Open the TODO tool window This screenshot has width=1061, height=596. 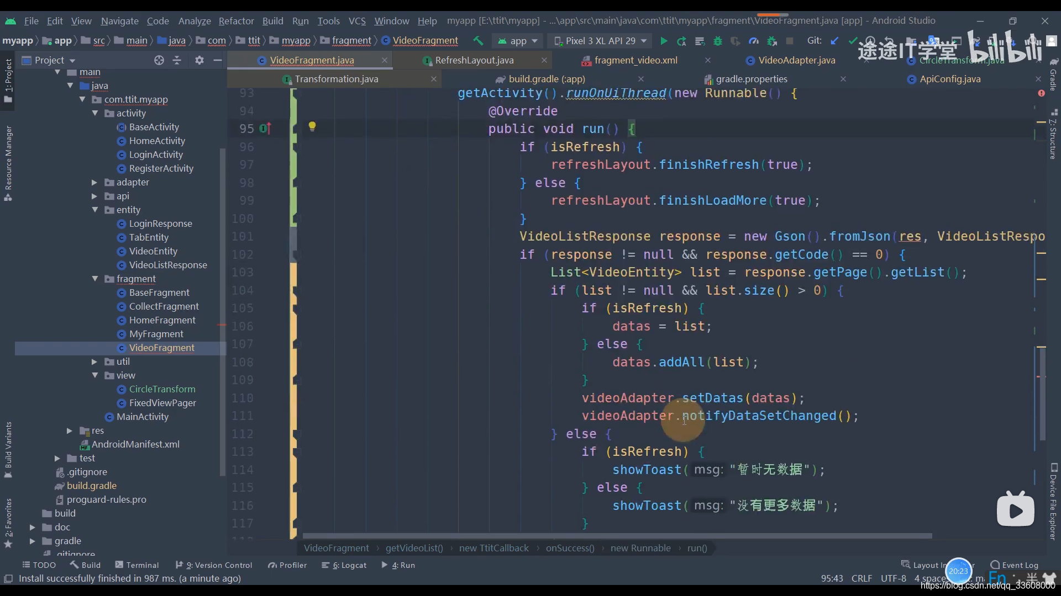pos(39,565)
